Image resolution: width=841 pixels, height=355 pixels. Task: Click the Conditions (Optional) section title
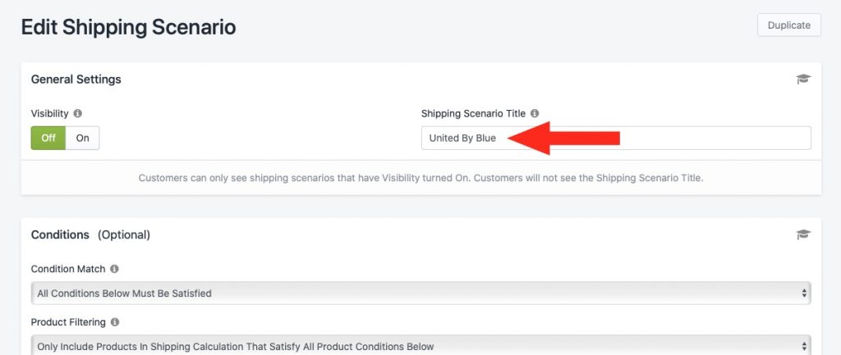pos(90,234)
